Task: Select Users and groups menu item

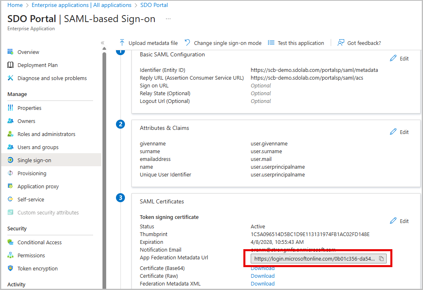Action: click(38, 147)
